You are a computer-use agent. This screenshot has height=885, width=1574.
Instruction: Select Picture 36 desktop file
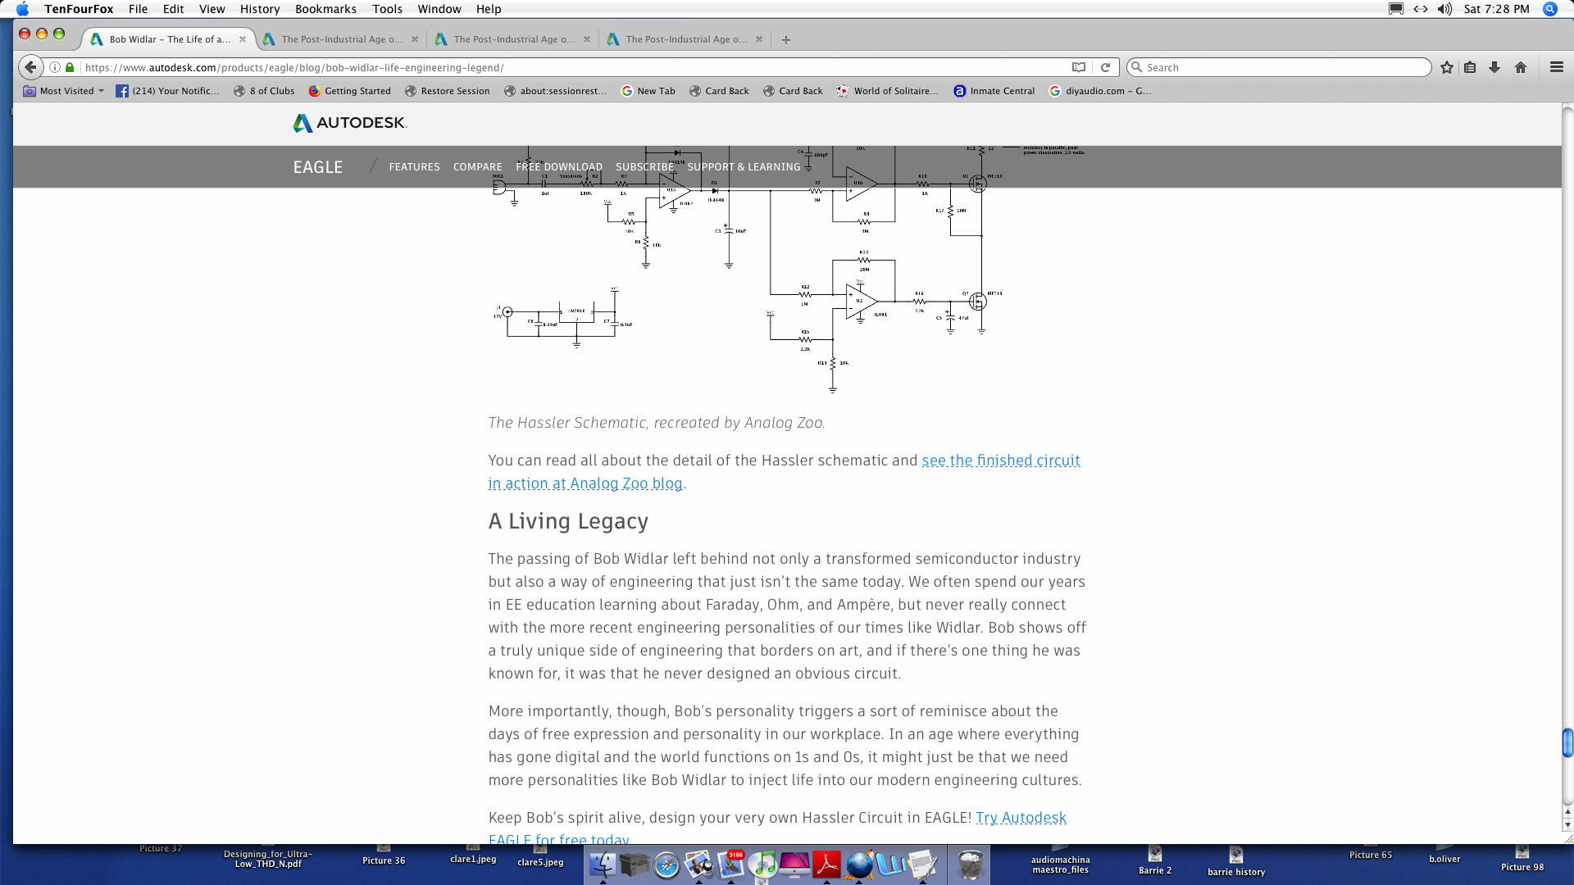tap(384, 855)
